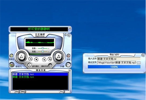Toggle the 播放列表 playlist panel button
This screenshot has width=146, height=100.
[x=50, y=65]
